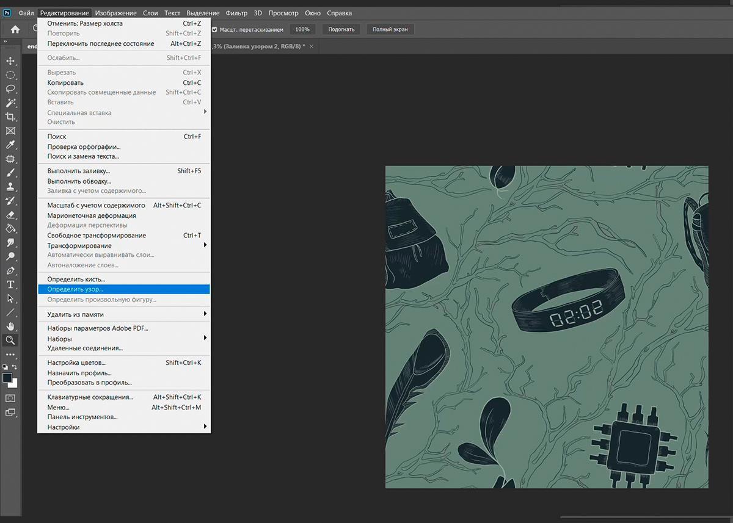Click the foreground color swatch

(x=7, y=378)
